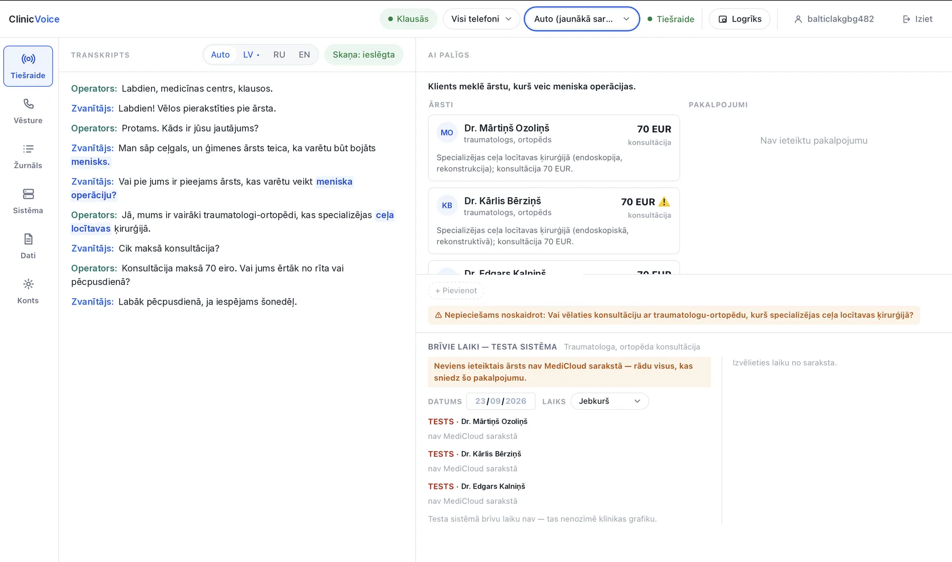Screen dimensions: 952x562
Task: Click Izvēlieties laiku no saraksta. text
Action: (x=784, y=363)
